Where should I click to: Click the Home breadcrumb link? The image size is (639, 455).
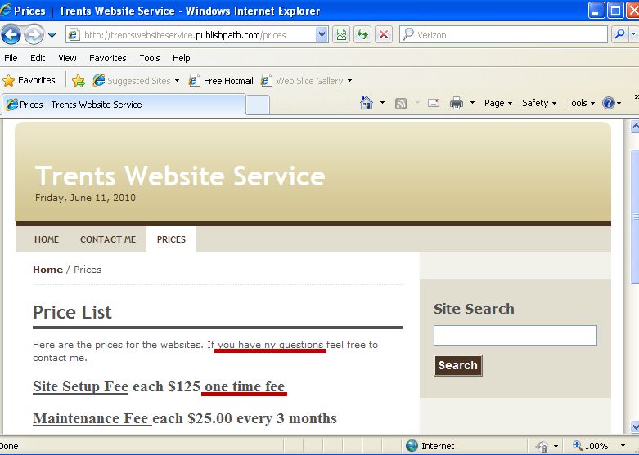click(x=47, y=270)
